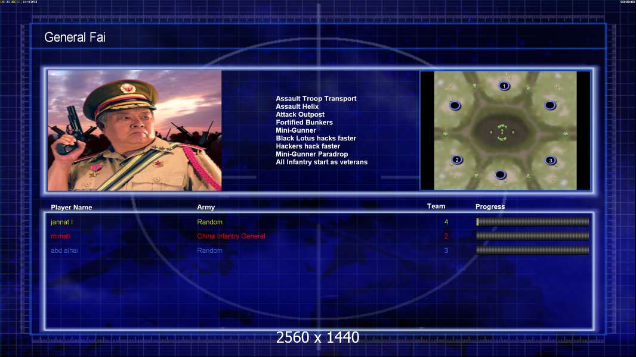Click team number 3 for abd alhai
The width and height of the screenshot is (636, 357).
click(446, 250)
